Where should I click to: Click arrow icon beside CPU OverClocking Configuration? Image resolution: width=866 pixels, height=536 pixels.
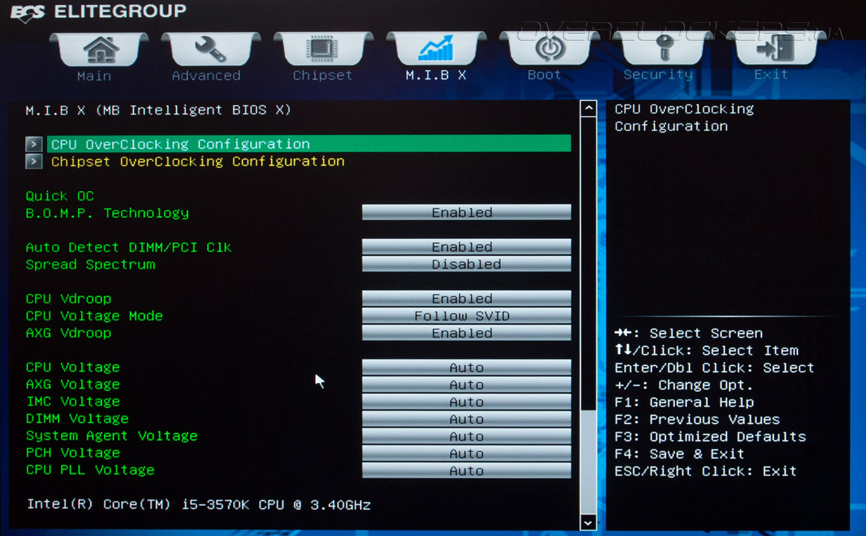(34, 144)
